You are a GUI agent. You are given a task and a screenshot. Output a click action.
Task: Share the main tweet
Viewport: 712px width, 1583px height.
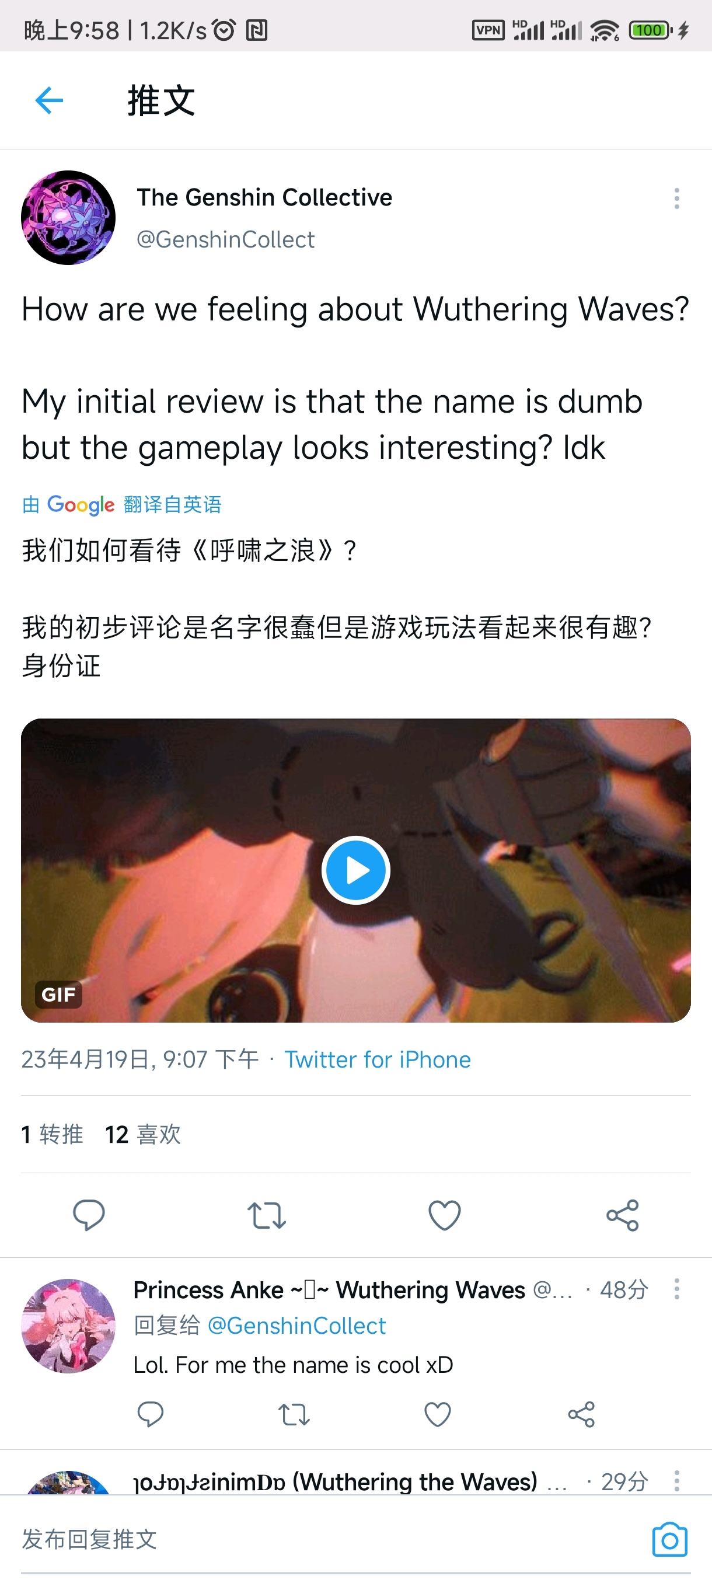click(622, 1215)
